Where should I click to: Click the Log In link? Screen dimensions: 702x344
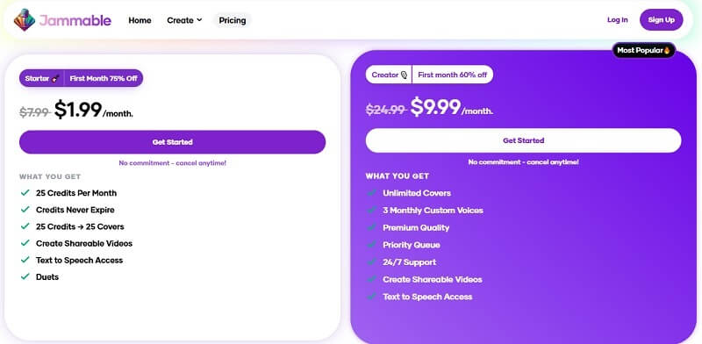click(618, 19)
